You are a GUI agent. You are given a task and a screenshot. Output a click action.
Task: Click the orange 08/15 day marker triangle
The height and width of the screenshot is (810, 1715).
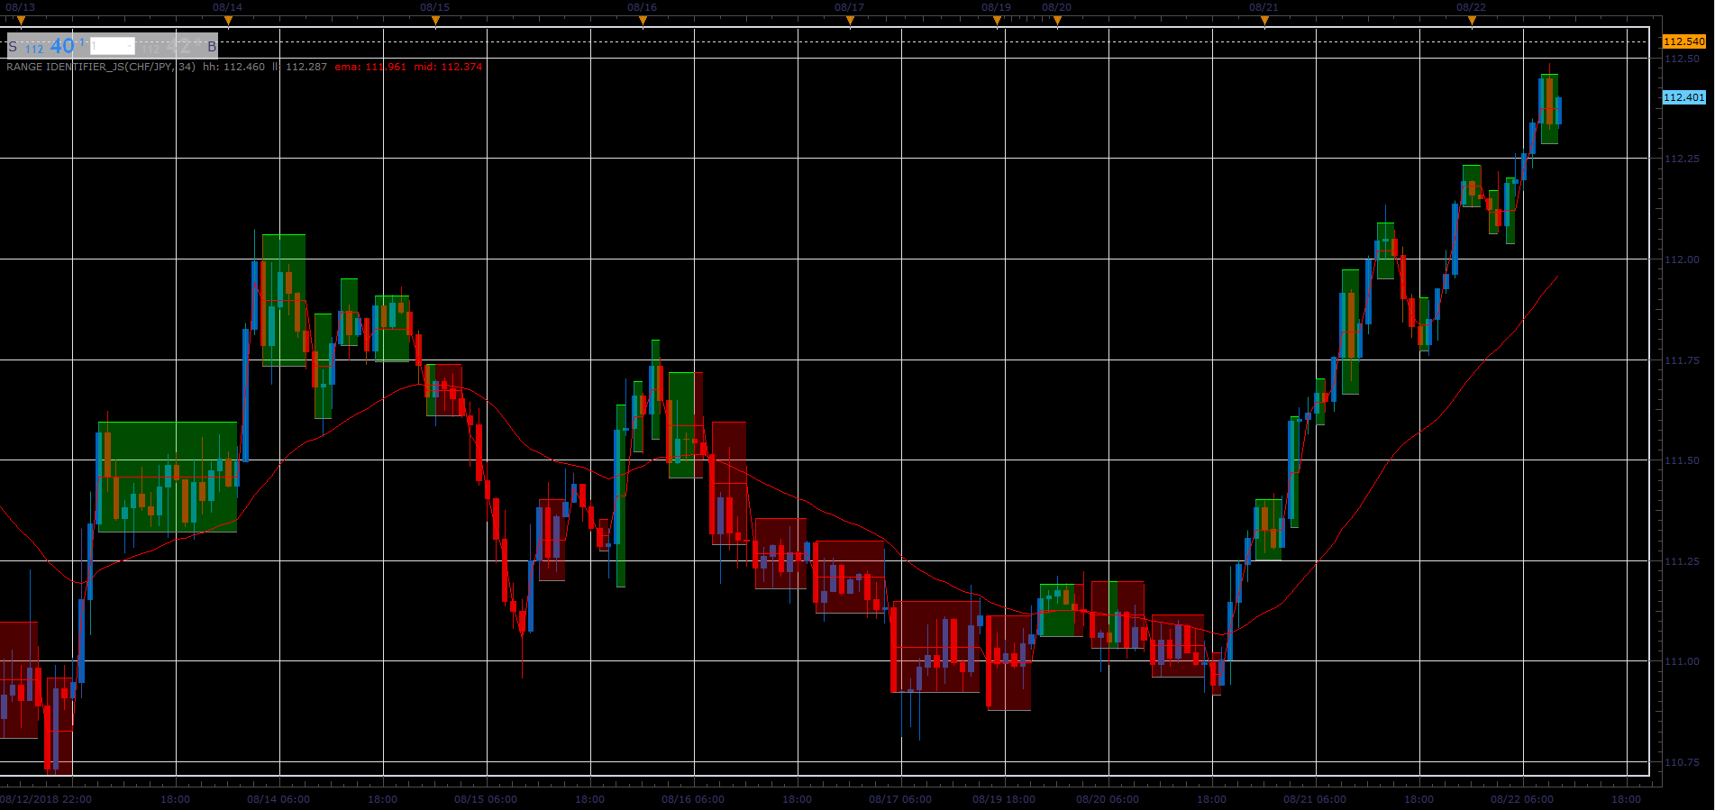click(x=435, y=21)
